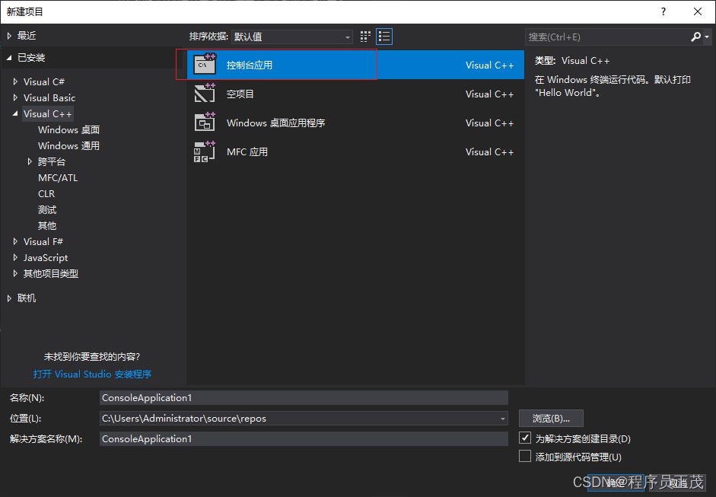Close the 新建项目 dialog

(698, 11)
